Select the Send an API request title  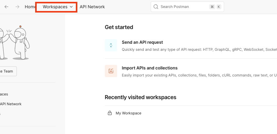(142, 42)
